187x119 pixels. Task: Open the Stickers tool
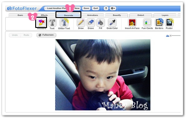tap(41, 22)
